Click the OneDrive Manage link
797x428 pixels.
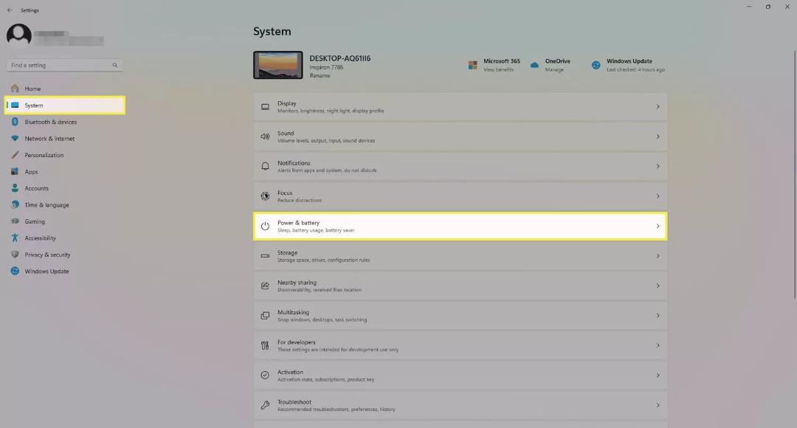(x=554, y=69)
